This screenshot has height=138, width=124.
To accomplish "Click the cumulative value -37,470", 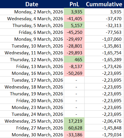I will (104, 18).
